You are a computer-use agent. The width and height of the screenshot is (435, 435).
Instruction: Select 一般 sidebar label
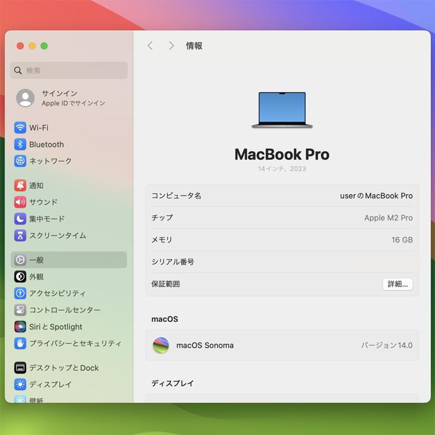pyautogui.click(x=36, y=260)
